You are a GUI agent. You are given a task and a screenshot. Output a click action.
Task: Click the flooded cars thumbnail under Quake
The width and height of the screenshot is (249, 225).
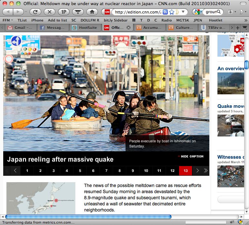(231, 126)
